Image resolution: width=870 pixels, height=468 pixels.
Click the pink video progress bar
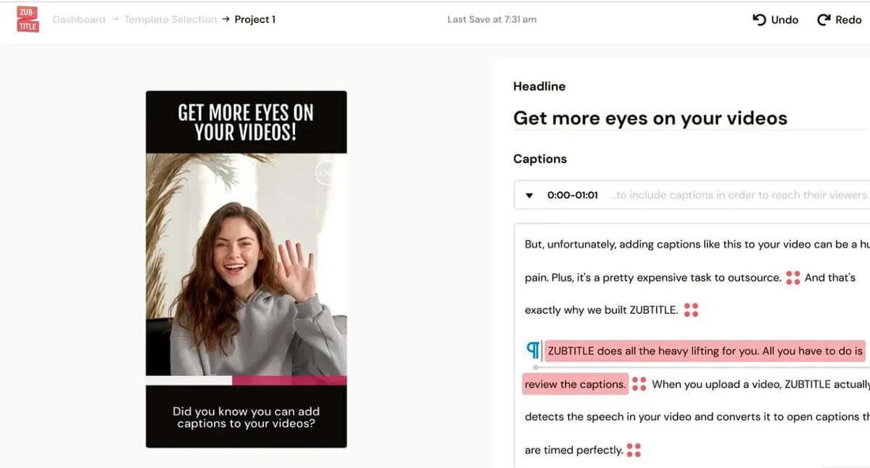289,380
